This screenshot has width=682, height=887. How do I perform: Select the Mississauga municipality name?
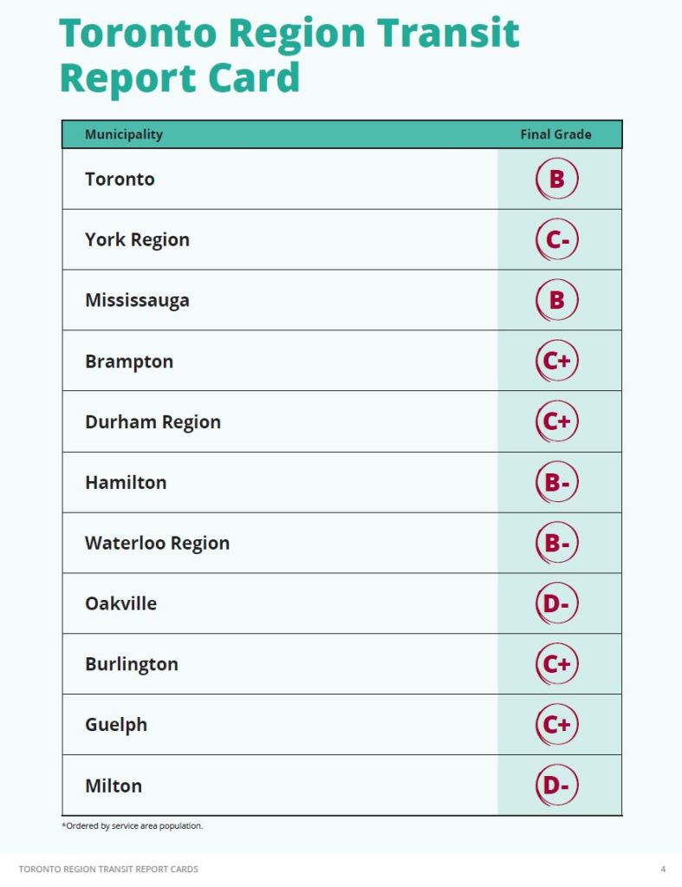[x=137, y=301]
